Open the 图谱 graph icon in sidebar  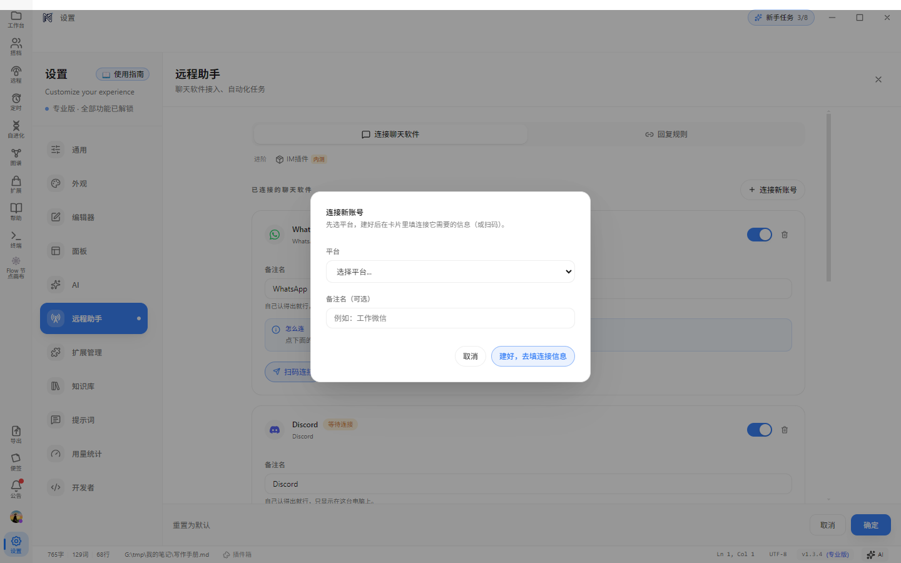click(x=16, y=157)
